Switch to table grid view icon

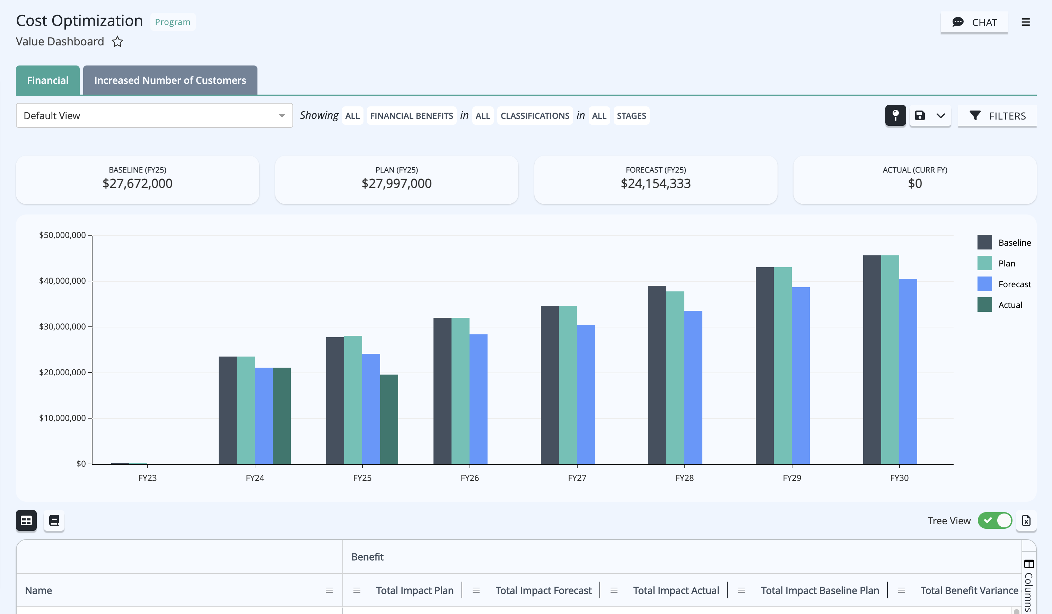point(26,520)
